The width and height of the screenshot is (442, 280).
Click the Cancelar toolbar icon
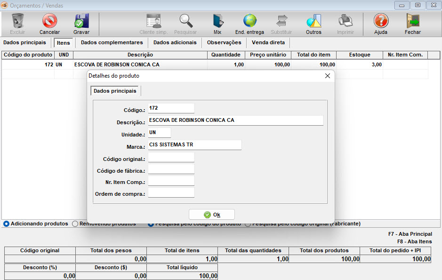49,21
